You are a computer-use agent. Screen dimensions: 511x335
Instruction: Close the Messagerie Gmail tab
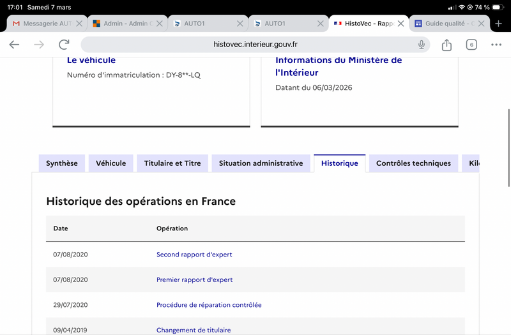click(x=79, y=24)
